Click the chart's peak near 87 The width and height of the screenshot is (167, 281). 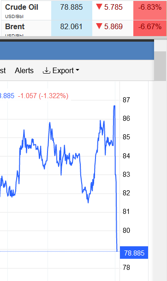coord(114,106)
